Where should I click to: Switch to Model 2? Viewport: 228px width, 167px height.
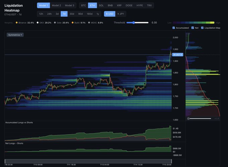pyautogui.click(x=56, y=5)
